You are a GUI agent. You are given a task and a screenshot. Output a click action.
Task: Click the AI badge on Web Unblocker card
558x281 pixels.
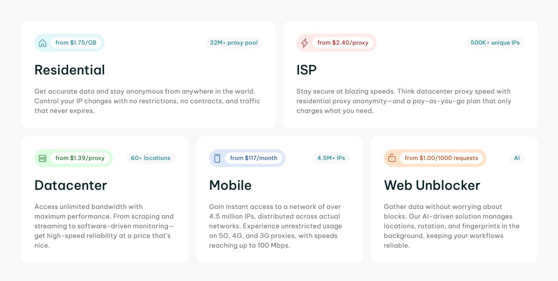pyautogui.click(x=516, y=158)
